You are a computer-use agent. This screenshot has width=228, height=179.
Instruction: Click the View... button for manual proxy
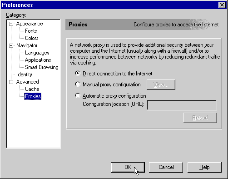coord(161,85)
